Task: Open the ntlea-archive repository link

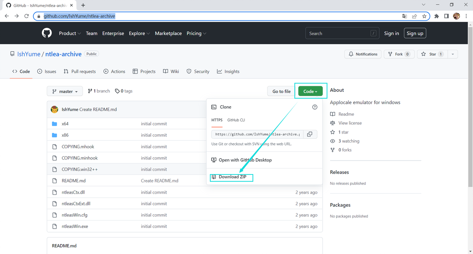Action: click(x=63, y=54)
